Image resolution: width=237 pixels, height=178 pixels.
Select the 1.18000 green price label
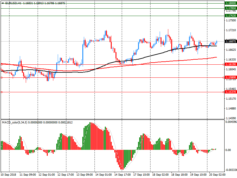click(230, 3)
